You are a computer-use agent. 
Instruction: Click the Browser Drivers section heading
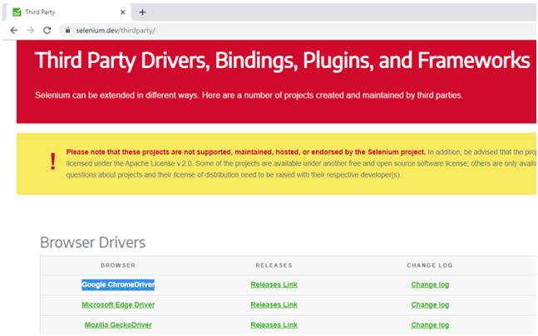92,242
